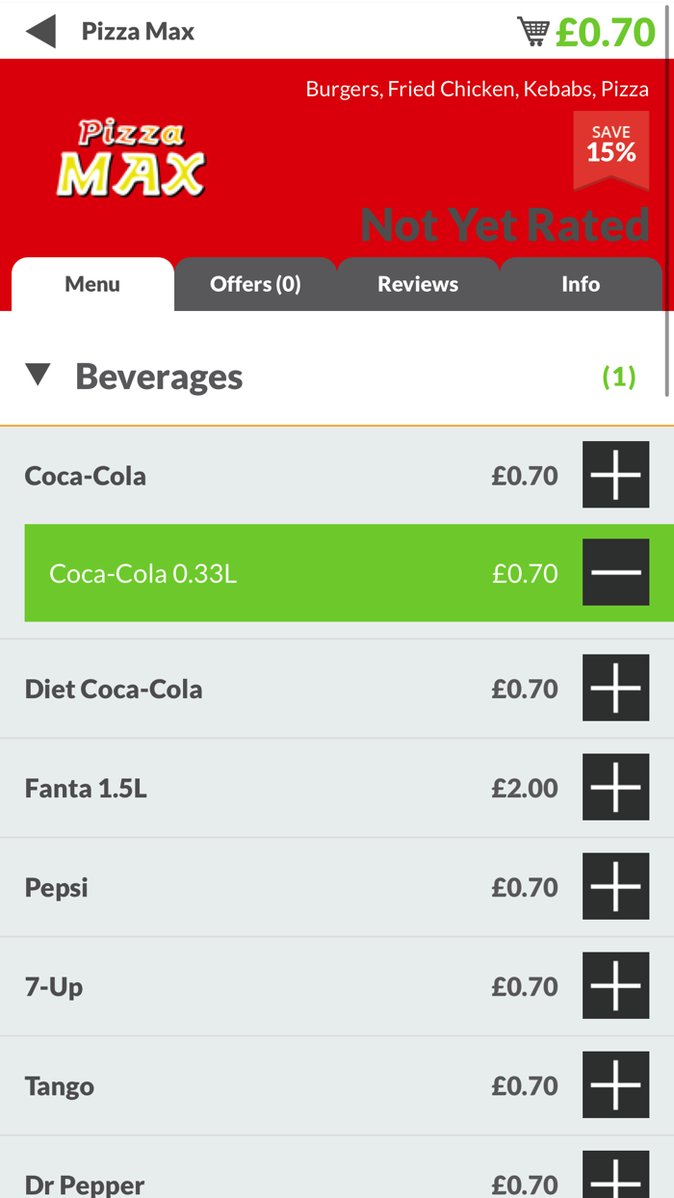Collapse the Beverages section triangle
This screenshot has height=1198, width=674.
[x=39, y=376]
